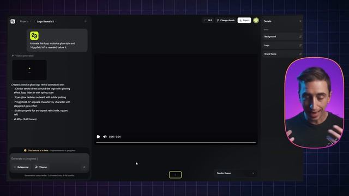
Task: Click the video progress bar
Action: click(x=176, y=143)
